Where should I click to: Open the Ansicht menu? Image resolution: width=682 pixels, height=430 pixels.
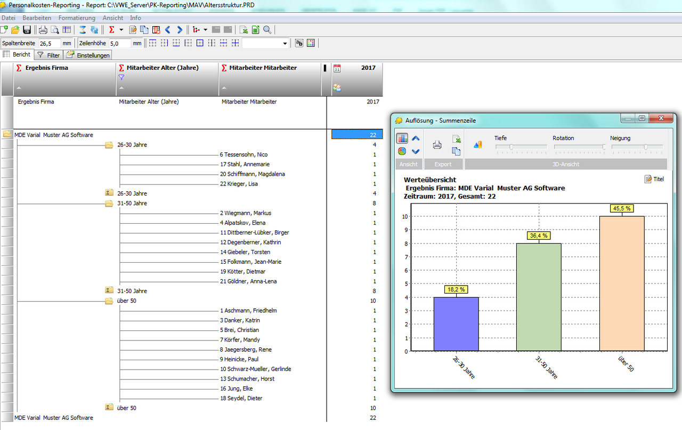click(x=113, y=18)
